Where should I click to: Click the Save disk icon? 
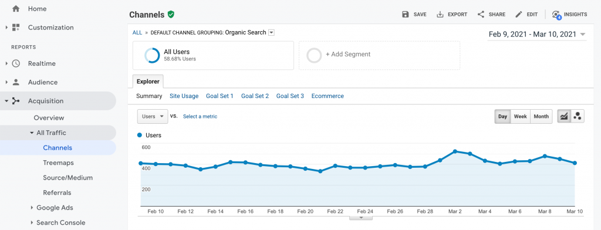tap(405, 15)
